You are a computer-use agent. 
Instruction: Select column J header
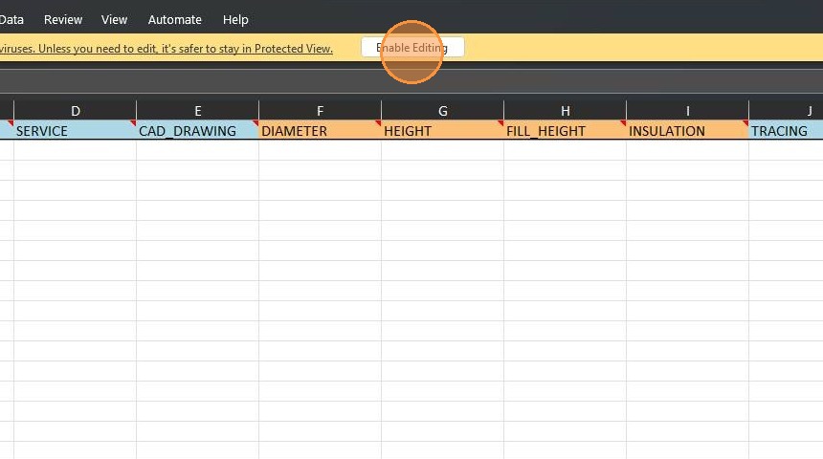(x=787, y=111)
